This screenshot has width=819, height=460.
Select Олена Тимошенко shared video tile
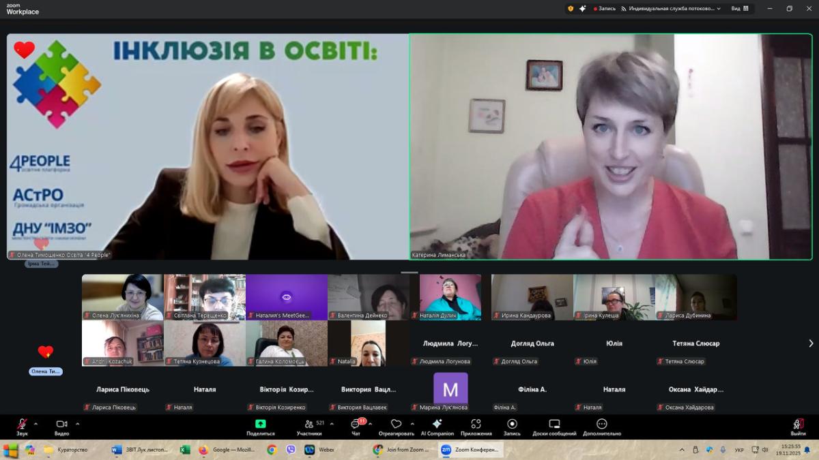[207, 147]
